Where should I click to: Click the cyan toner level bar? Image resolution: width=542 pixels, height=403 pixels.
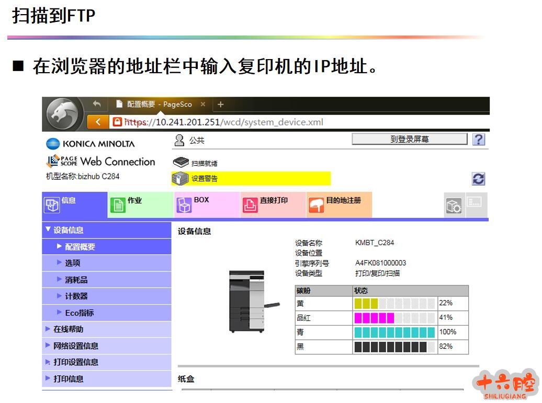click(x=394, y=332)
